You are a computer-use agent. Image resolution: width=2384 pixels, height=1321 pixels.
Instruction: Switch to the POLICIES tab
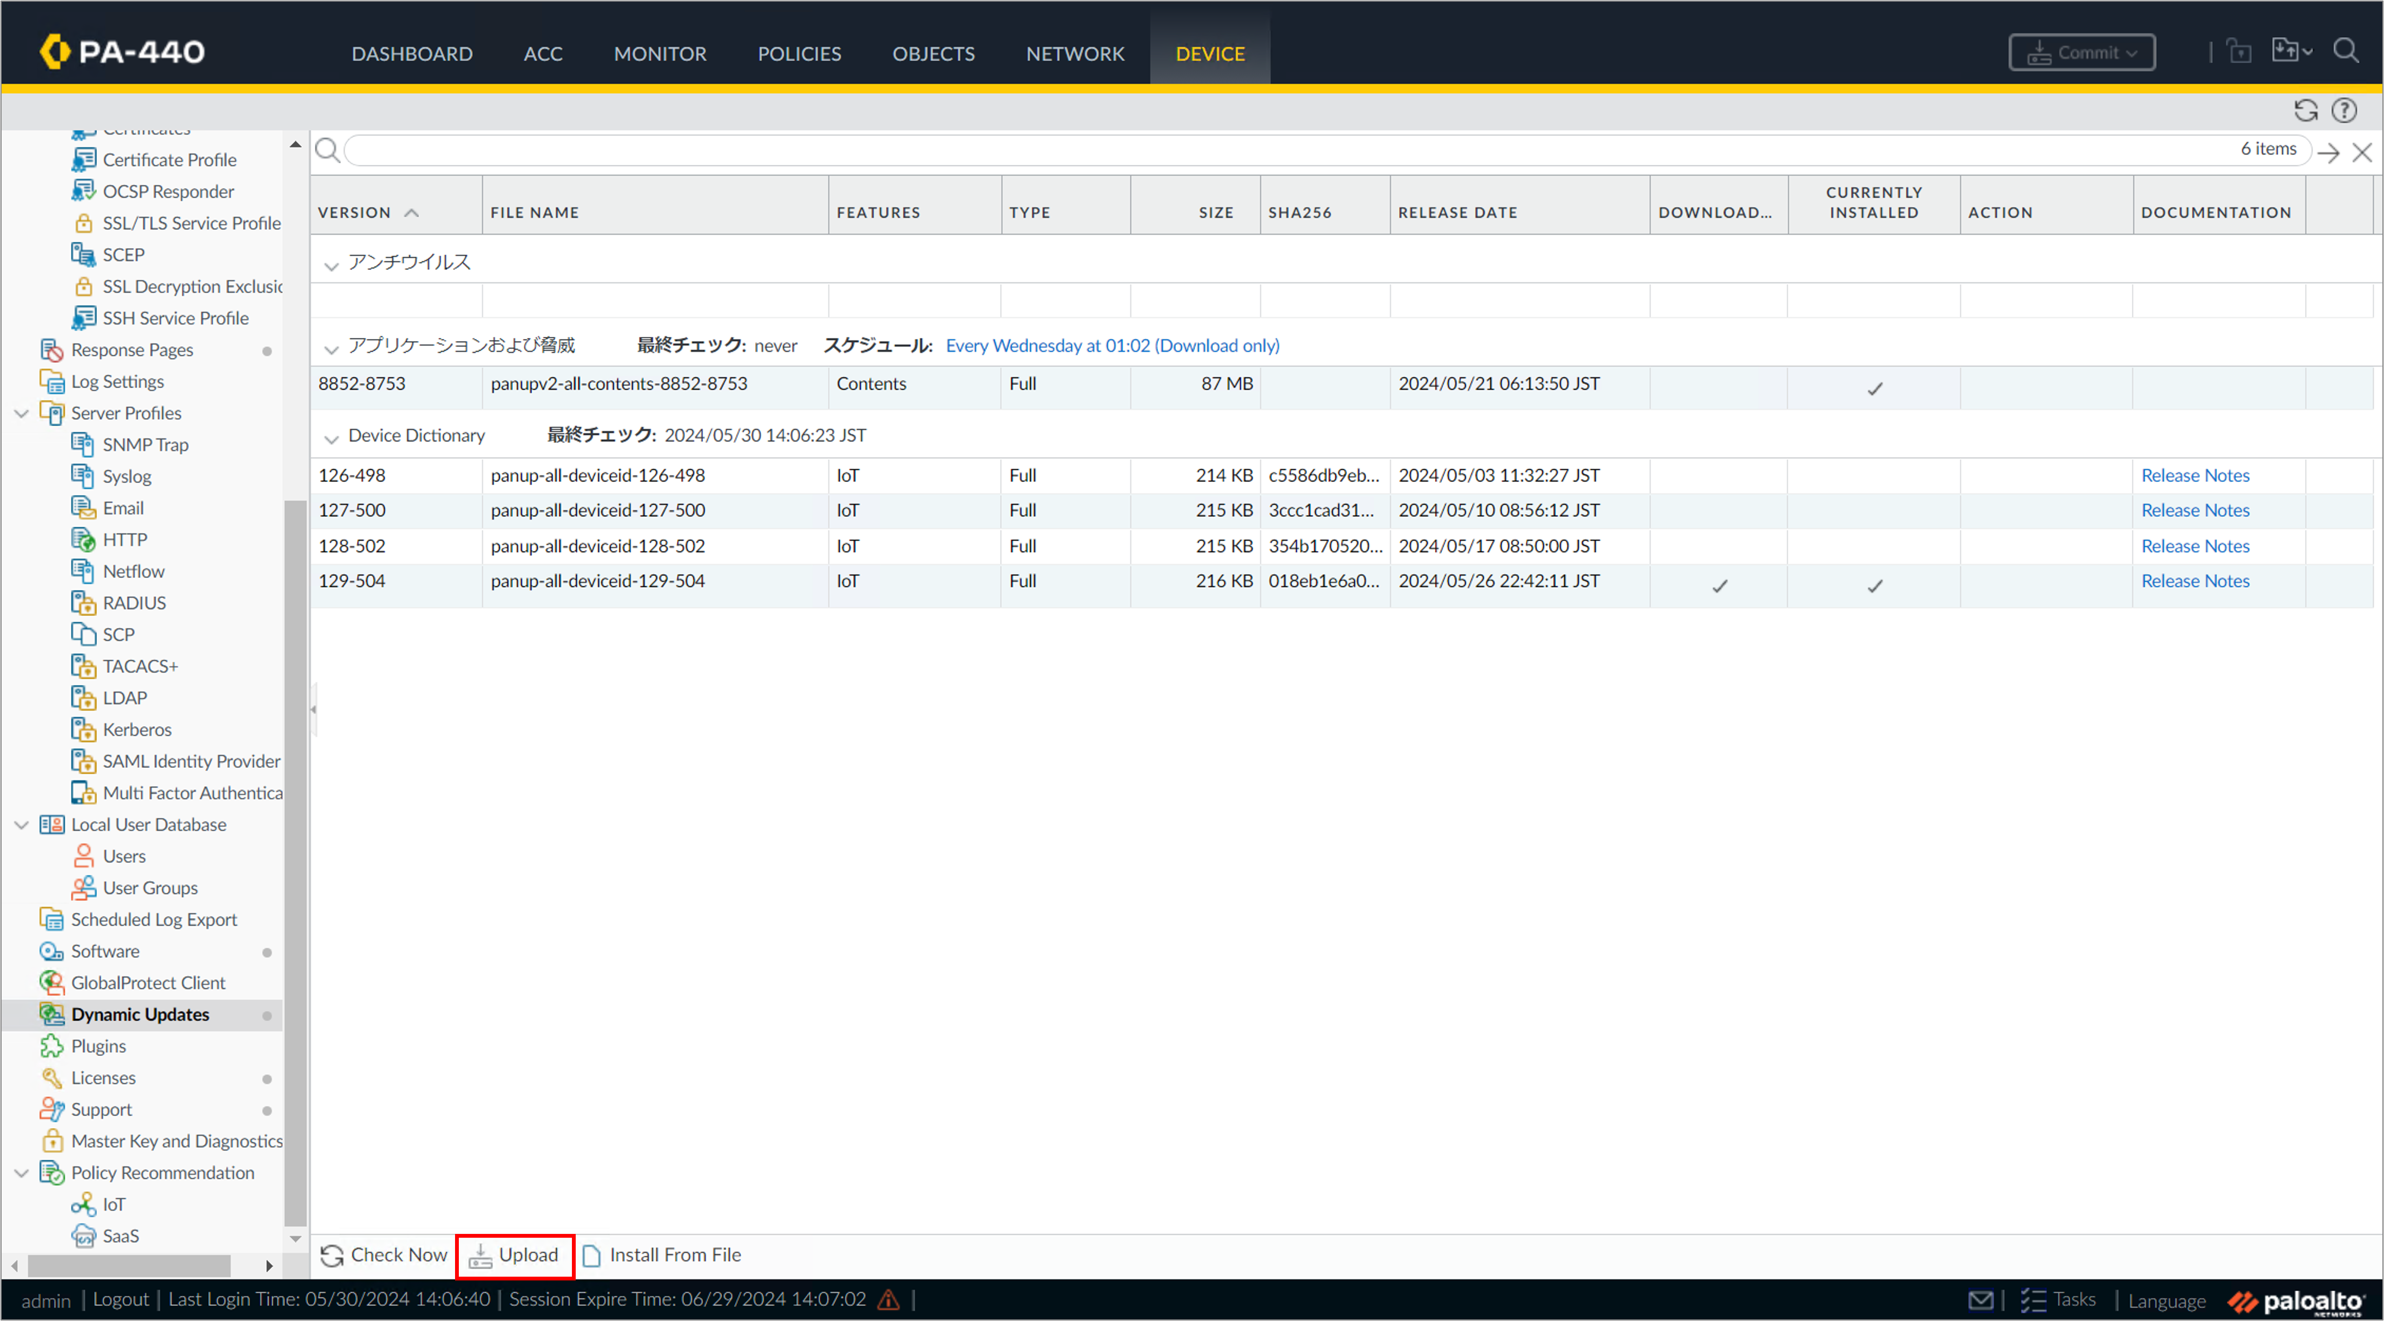(799, 54)
